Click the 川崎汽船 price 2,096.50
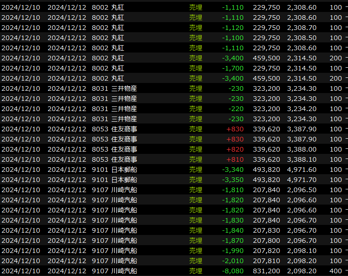348x276 pixels. click(301, 190)
